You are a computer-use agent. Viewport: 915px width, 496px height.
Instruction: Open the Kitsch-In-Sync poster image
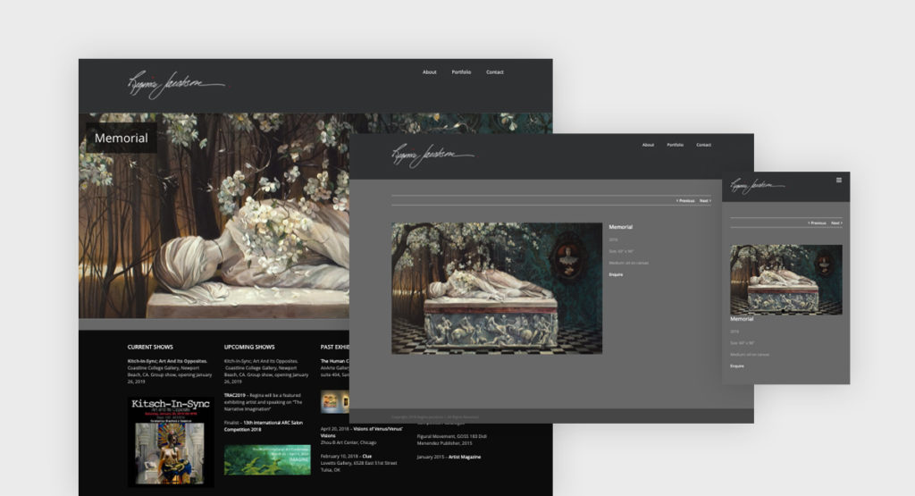[x=171, y=441]
